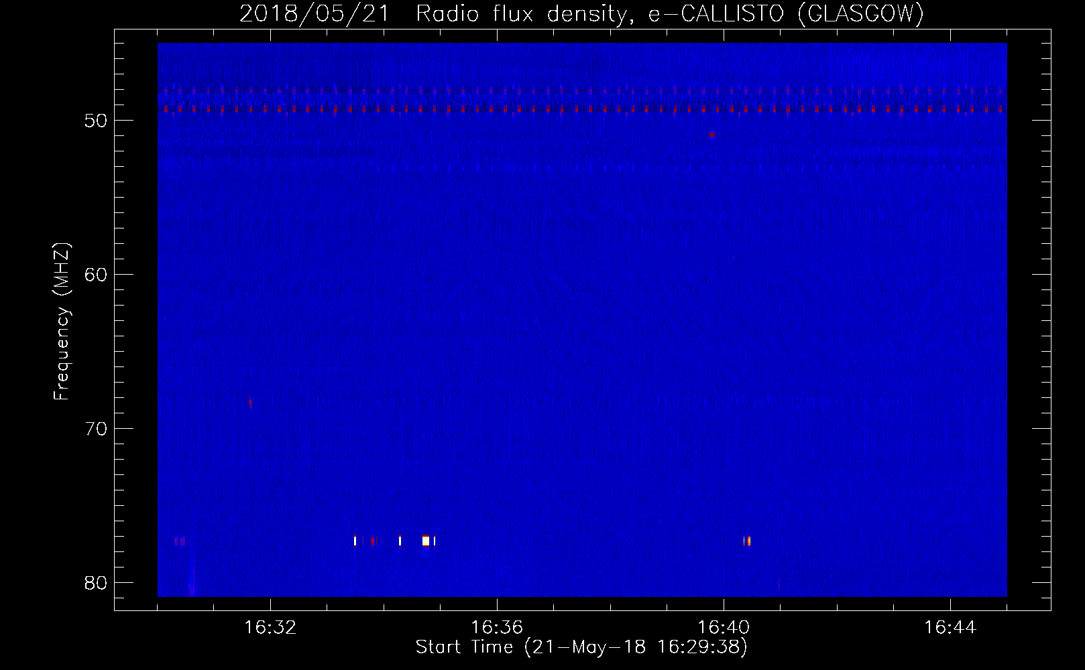Click the "Start Time" x-axis label
The height and width of the screenshot is (670, 1085).
pos(581,647)
